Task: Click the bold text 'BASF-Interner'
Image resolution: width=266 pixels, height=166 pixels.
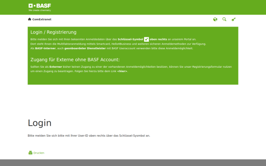Action: tap(45, 48)
